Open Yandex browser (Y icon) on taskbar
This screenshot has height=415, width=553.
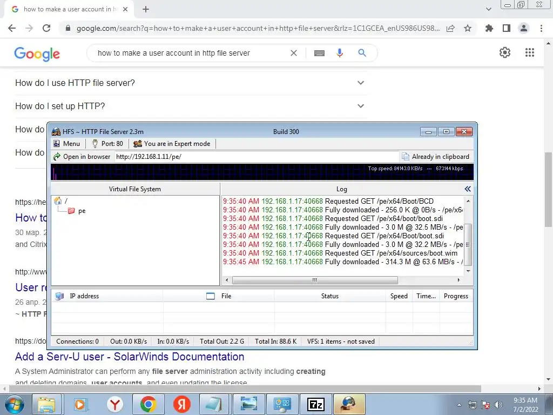point(114,404)
